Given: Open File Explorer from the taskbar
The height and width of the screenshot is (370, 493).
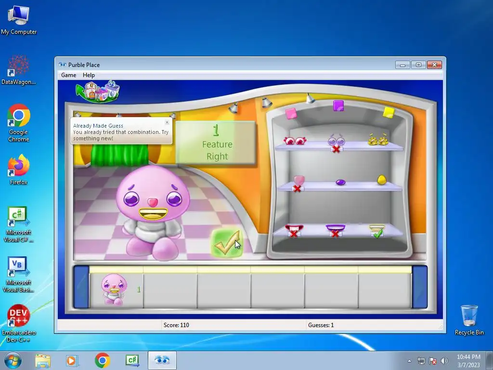Looking at the screenshot, I should [x=43, y=360].
